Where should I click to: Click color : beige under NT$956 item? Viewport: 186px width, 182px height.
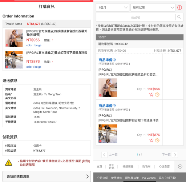click(34, 45)
